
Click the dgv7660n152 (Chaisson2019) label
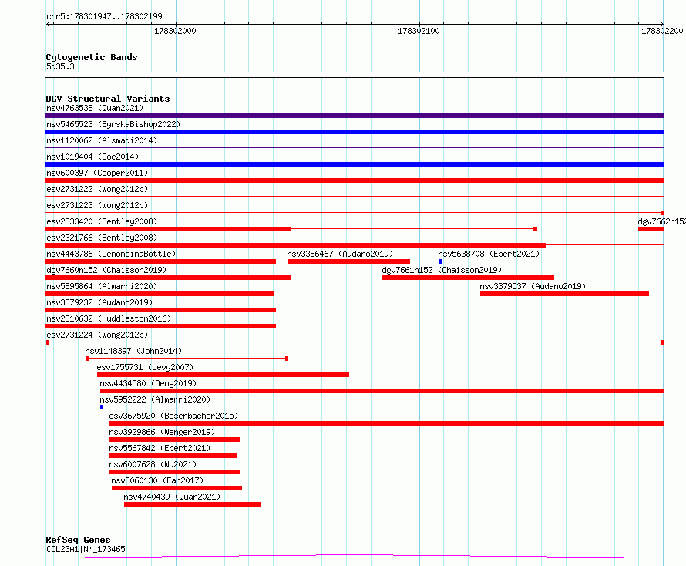(x=106, y=270)
